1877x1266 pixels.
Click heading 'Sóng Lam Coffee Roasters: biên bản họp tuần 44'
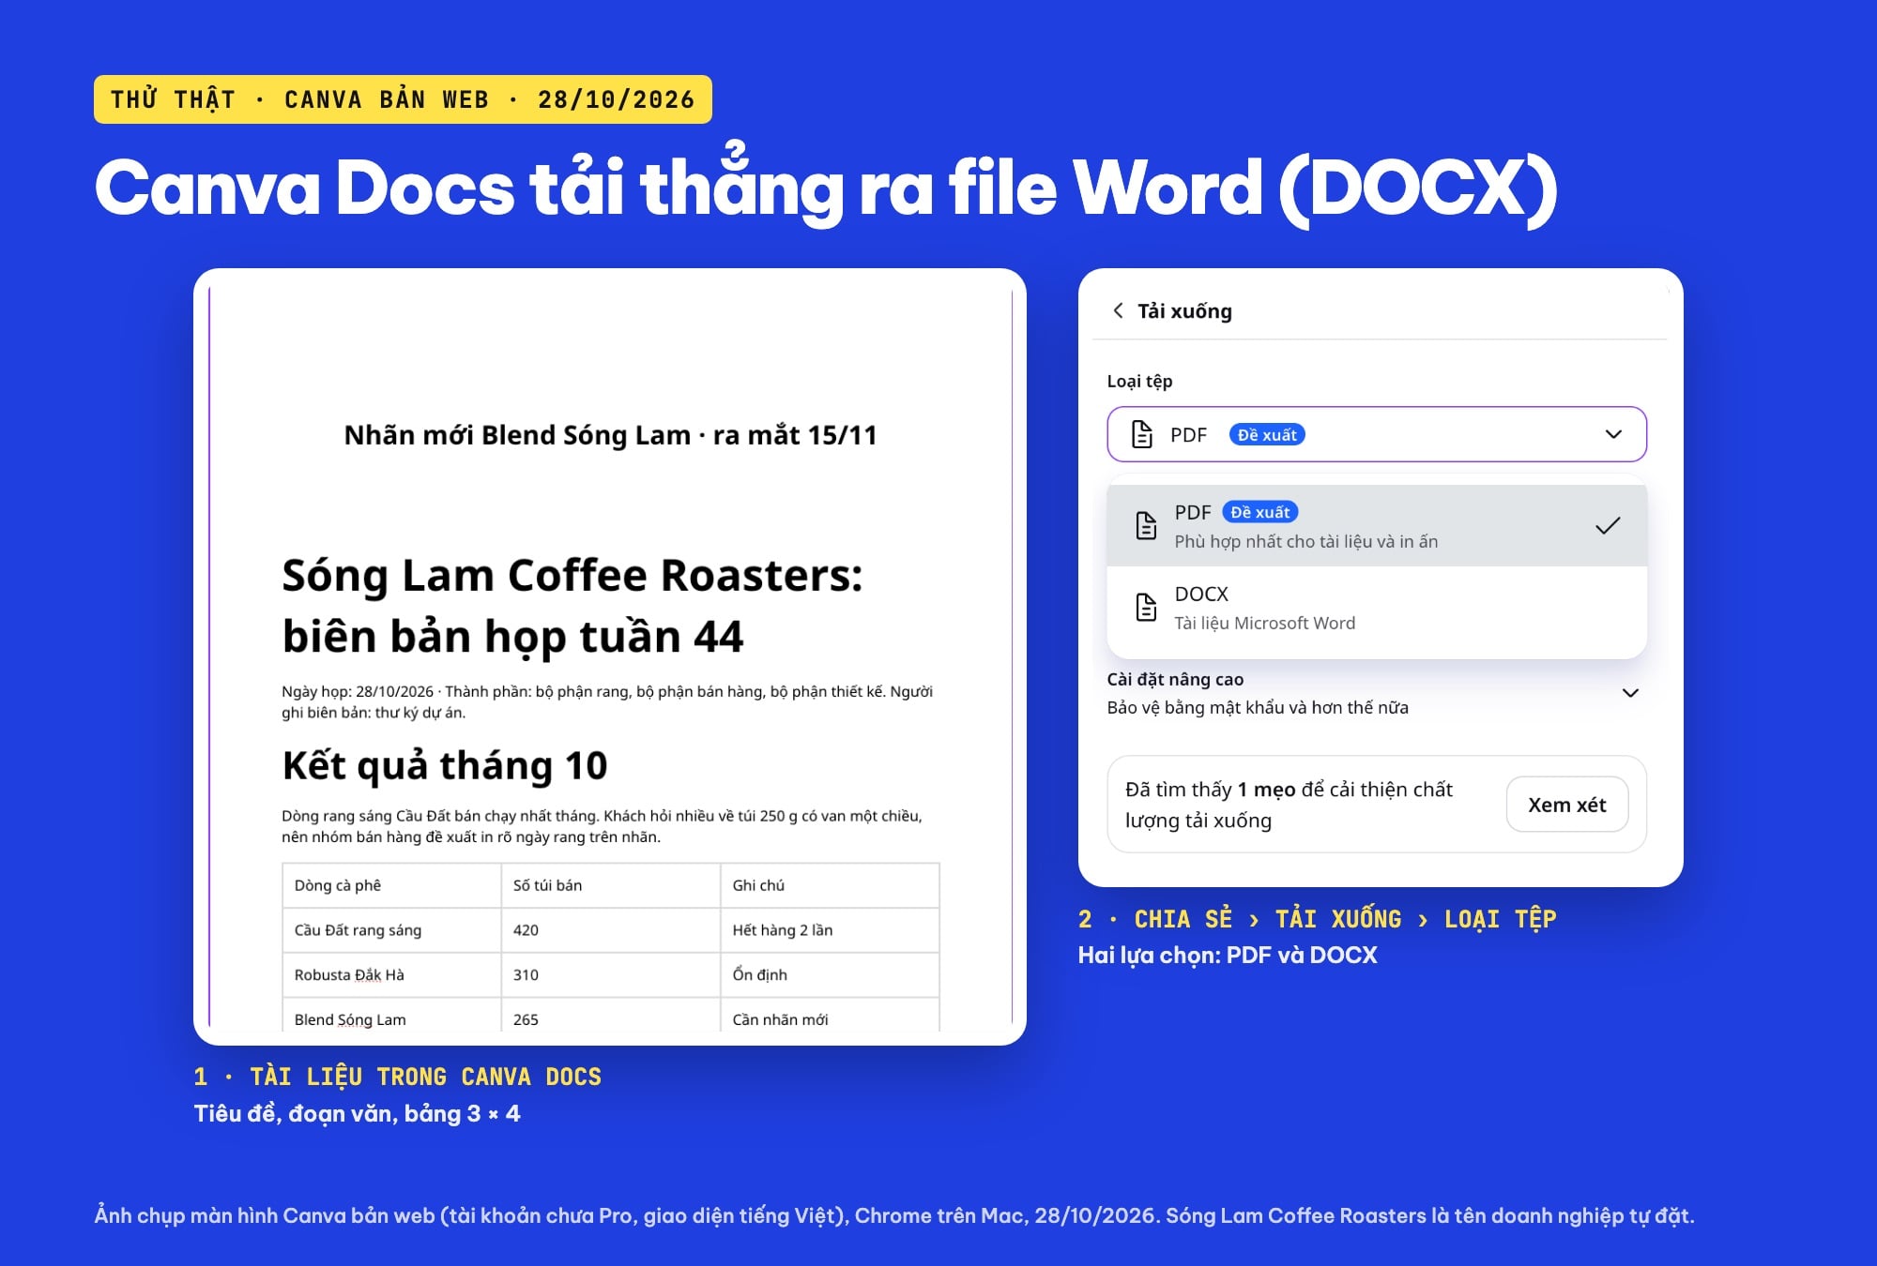(x=572, y=606)
